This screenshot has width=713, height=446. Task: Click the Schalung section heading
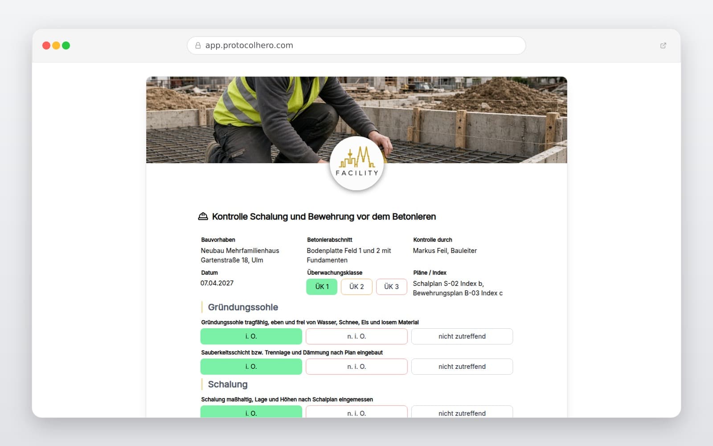point(228,384)
